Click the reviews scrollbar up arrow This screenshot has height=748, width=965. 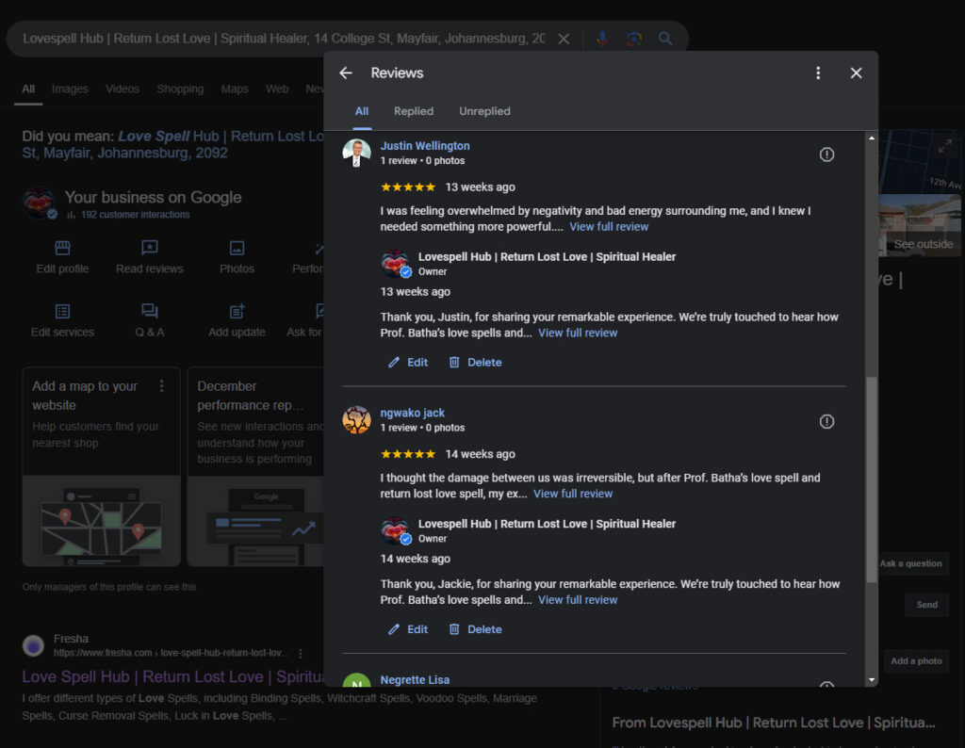pos(872,138)
